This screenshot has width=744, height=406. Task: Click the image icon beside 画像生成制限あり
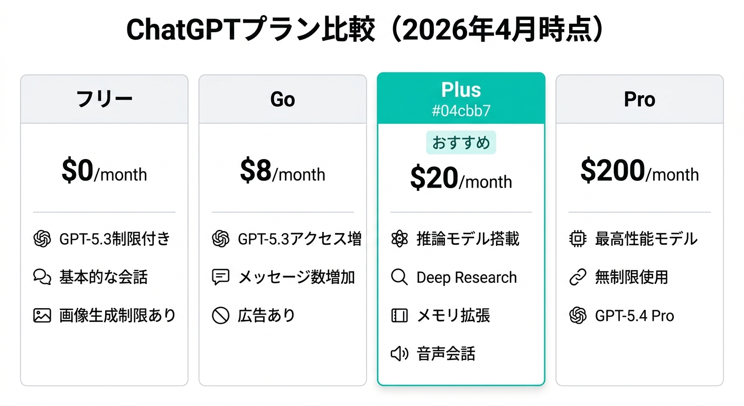coord(42,316)
